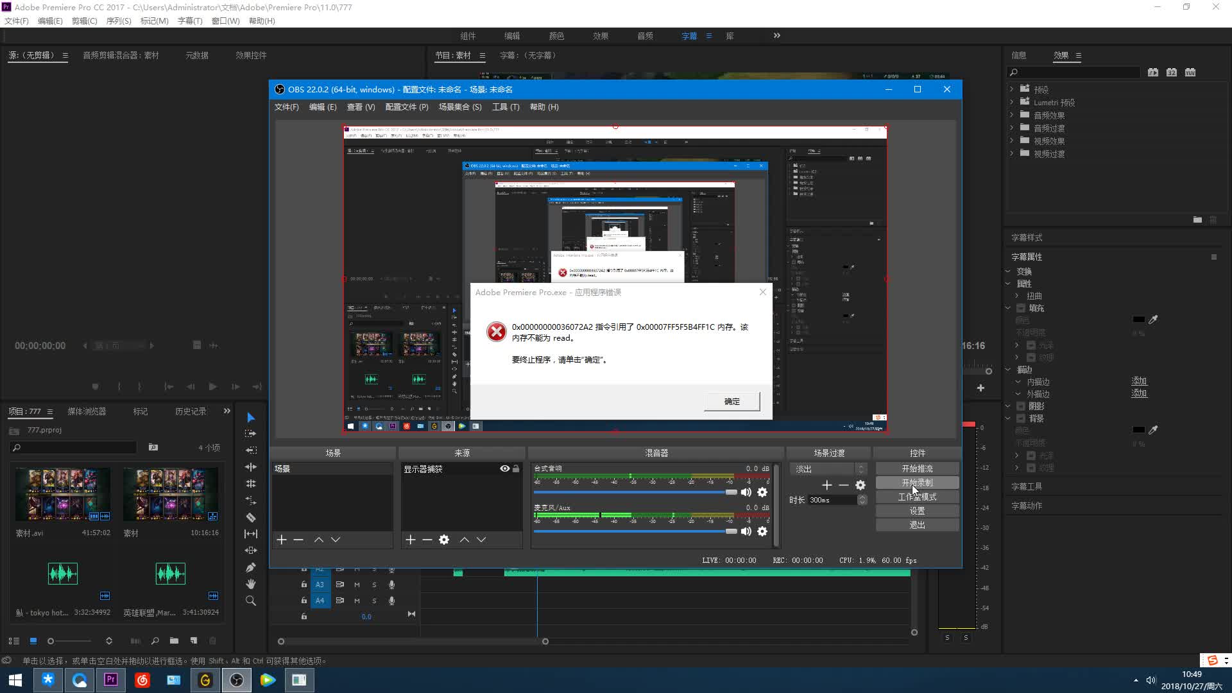The height and width of the screenshot is (693, 1232).
Task: Add a source with plus icon in OBS sources
Action: pos(411,540)
